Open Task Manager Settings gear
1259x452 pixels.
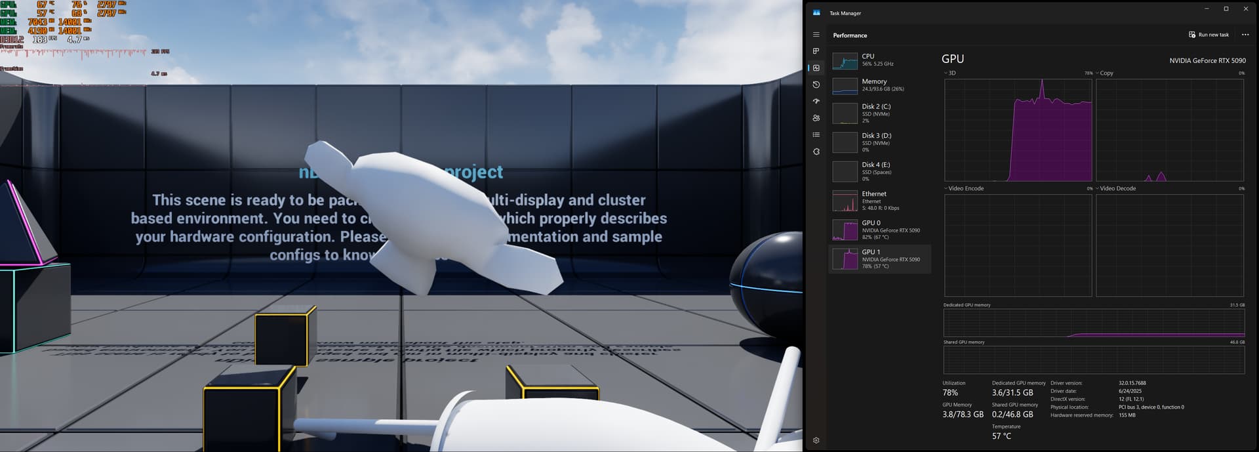point(816,440)
